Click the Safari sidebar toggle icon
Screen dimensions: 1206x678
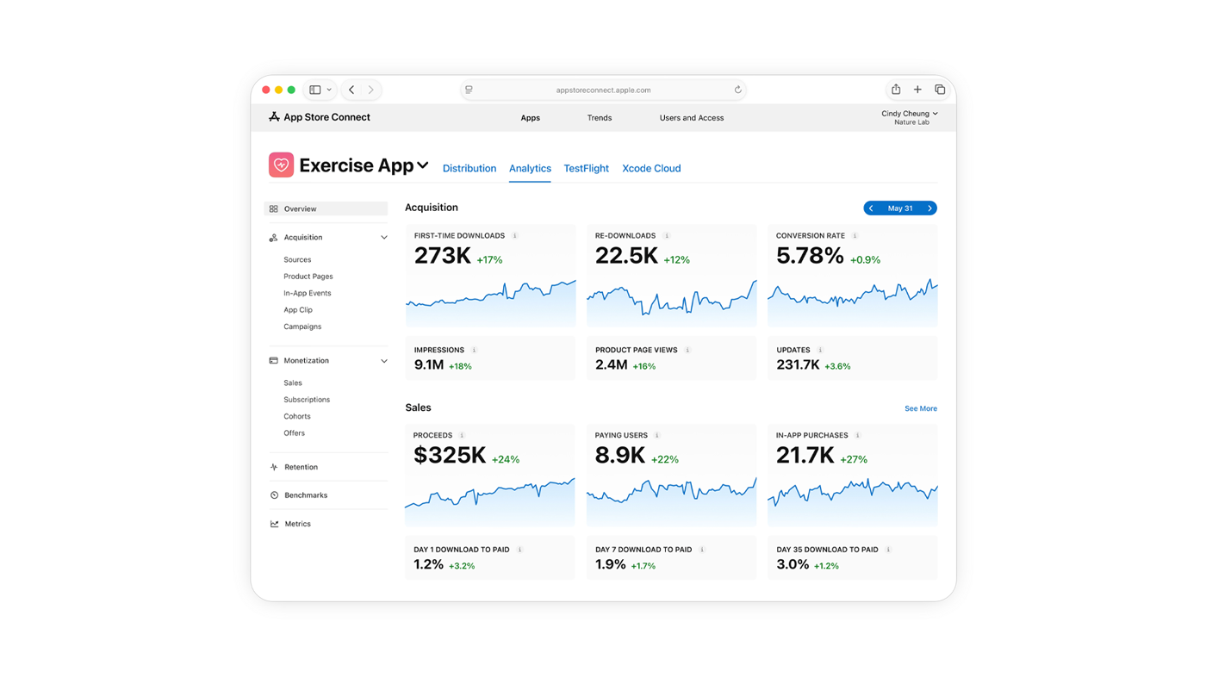pos(315,90)
